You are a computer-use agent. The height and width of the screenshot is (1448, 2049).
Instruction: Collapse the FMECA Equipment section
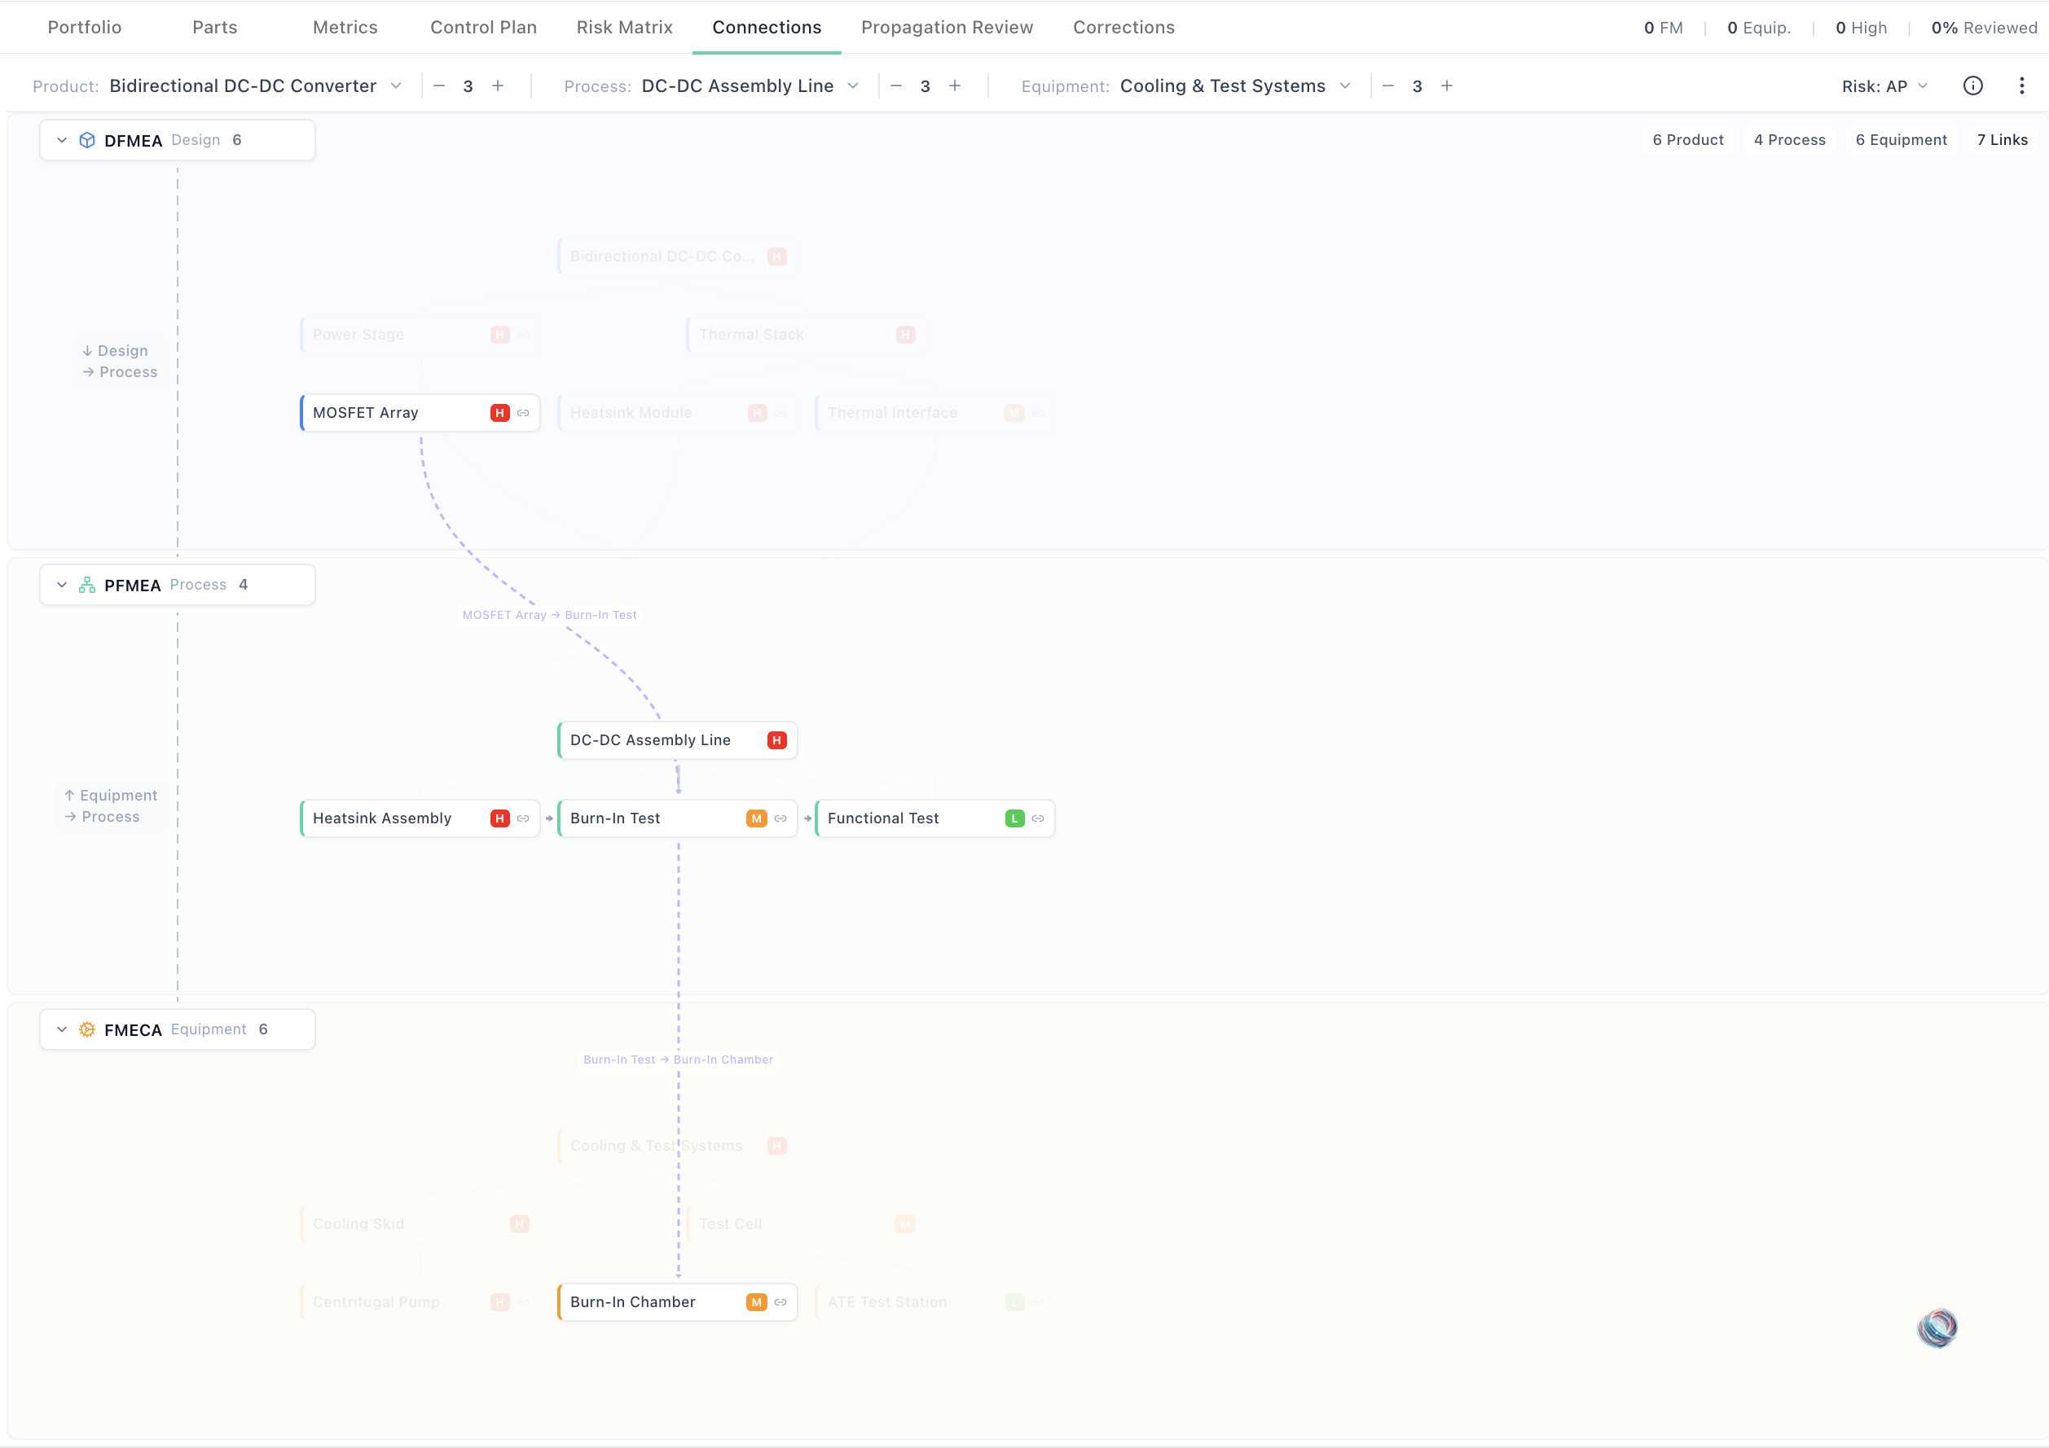(62, 1029)
